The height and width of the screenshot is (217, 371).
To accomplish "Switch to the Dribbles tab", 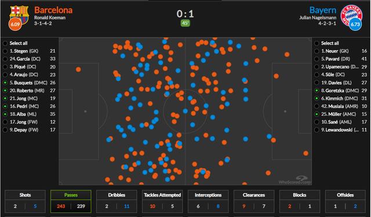I will tap(117, 201).
